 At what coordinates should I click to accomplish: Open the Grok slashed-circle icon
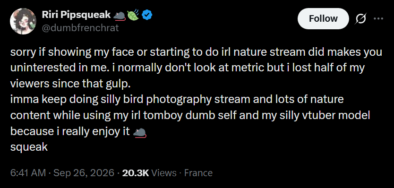coord(360,19)
